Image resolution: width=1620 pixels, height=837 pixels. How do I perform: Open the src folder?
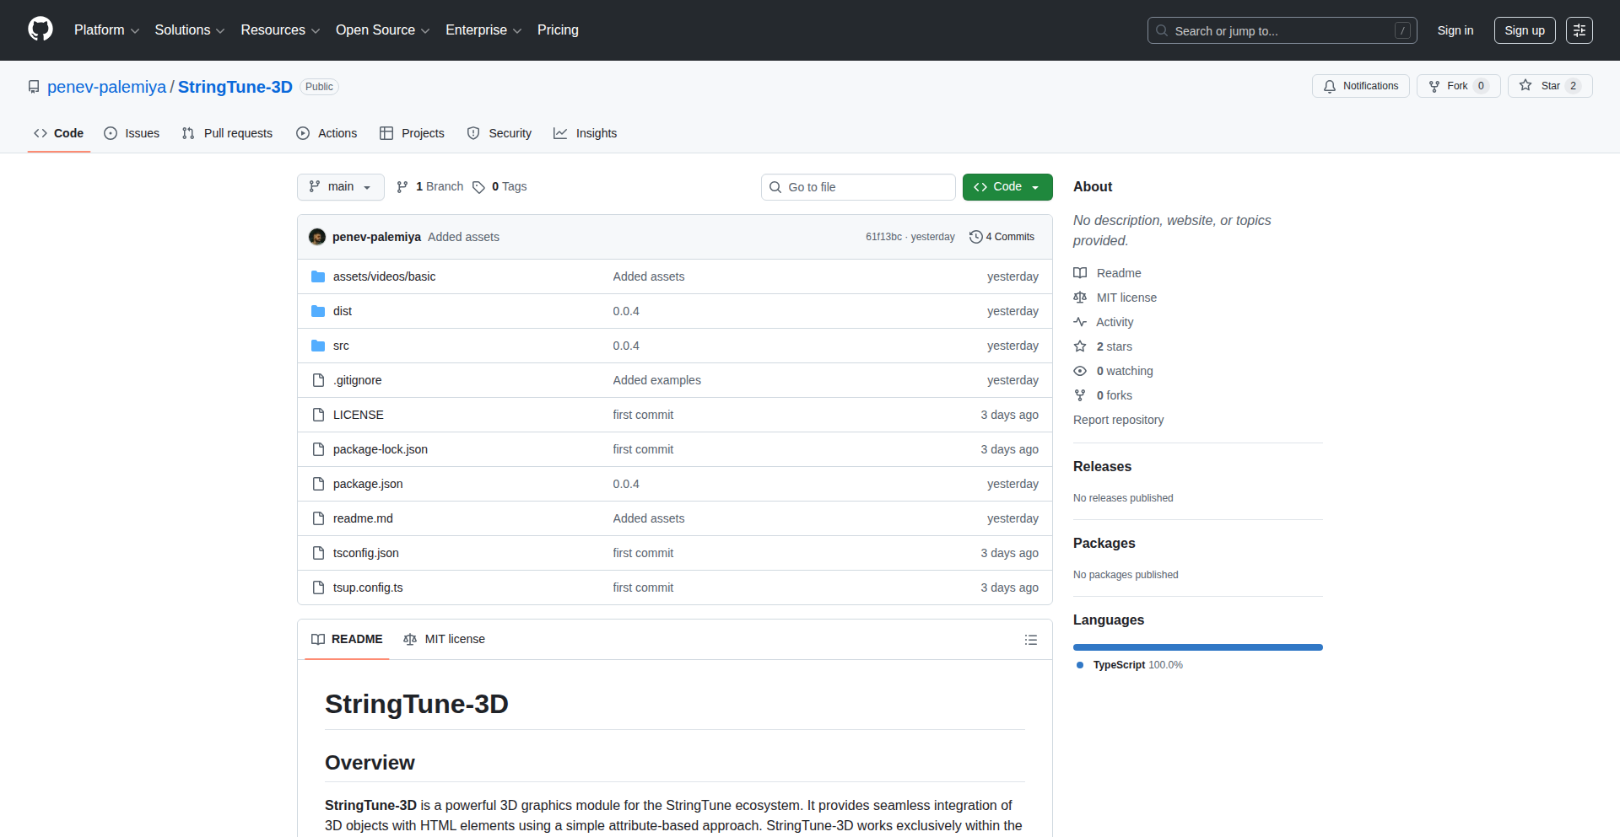[x=341, y=346]
